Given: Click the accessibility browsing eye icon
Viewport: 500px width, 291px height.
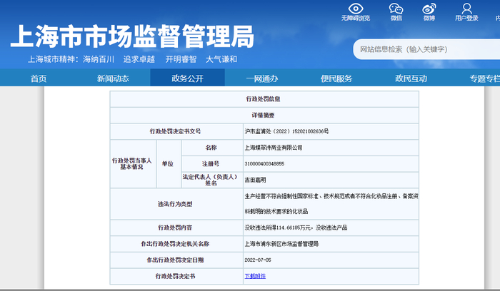Looking at the screenshot, I should [x=355, y=8].
